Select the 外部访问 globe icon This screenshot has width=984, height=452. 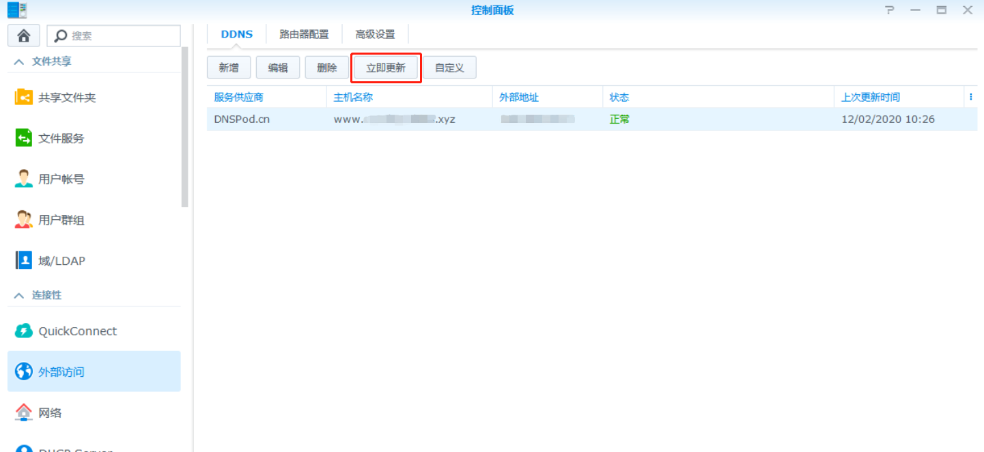[23, 371]
